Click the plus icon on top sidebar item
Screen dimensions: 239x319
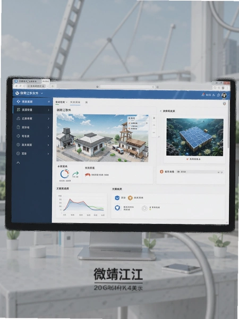point(49,102)
